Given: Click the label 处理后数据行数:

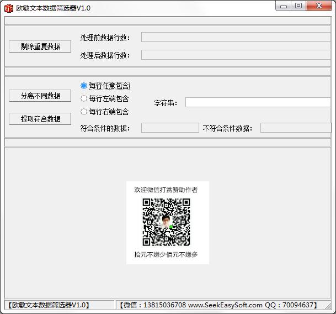Looking at the screenshot, I should [x=105, y=55].
